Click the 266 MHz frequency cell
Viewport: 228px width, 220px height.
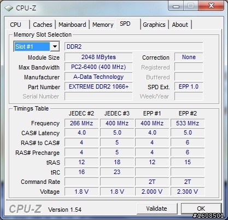[x=81, y=123]
